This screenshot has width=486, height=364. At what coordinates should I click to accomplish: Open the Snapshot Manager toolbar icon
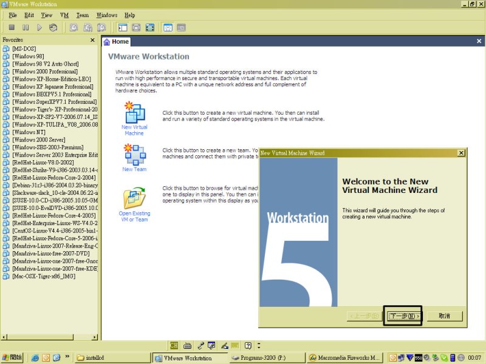point(101,27)
